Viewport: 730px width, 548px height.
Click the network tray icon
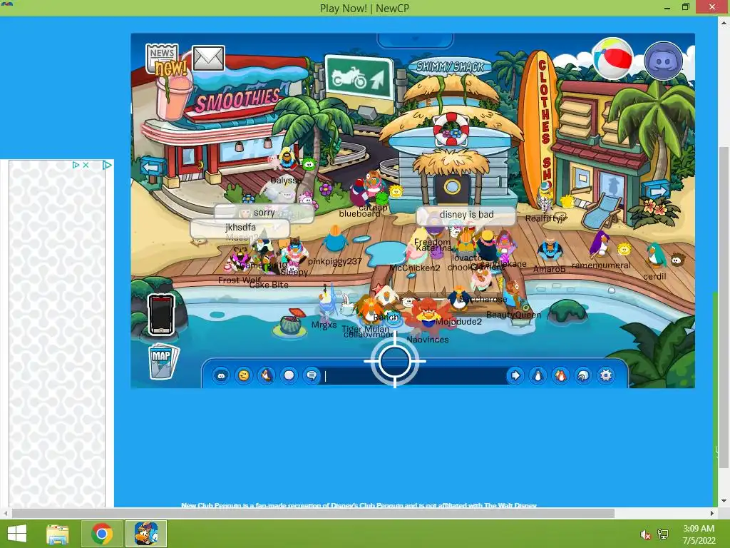663,534
